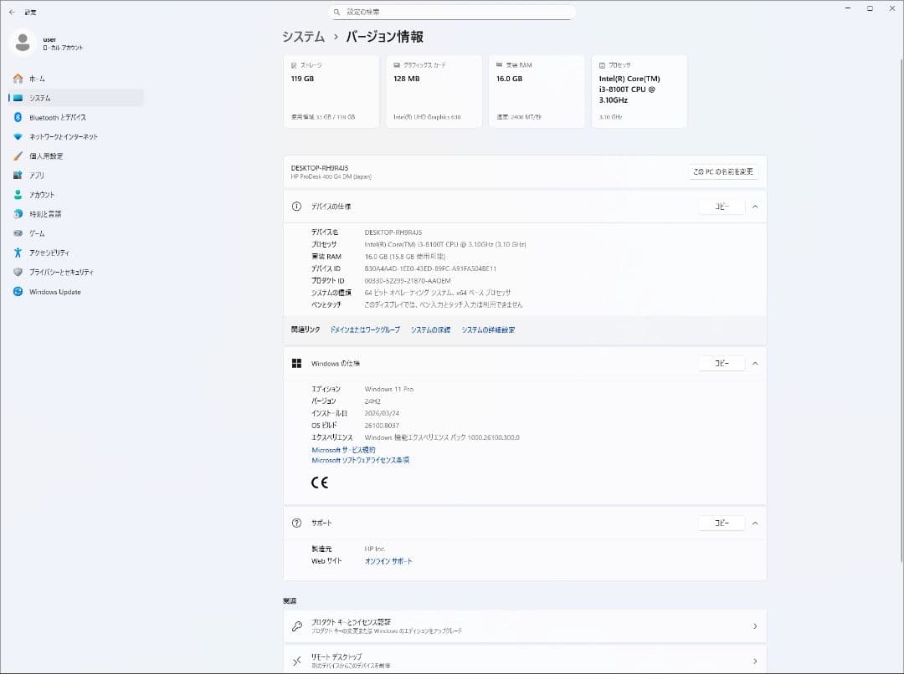Collapse the サポート section

point(755,523)
